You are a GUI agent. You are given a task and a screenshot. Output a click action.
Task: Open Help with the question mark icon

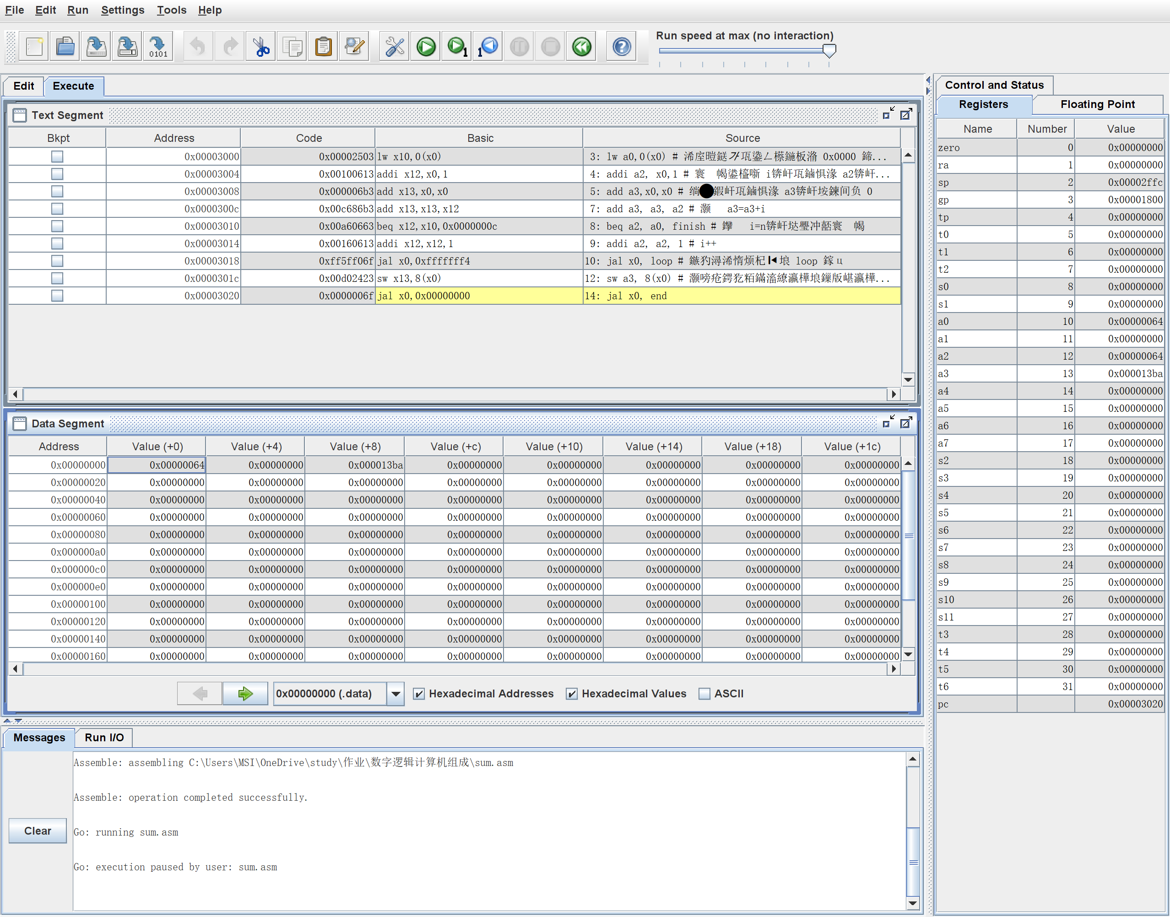pos(622,47)
